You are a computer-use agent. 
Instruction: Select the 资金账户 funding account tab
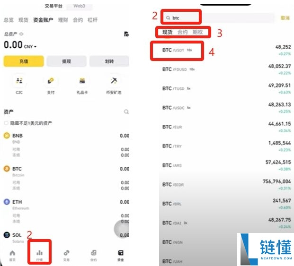point(43,20)
